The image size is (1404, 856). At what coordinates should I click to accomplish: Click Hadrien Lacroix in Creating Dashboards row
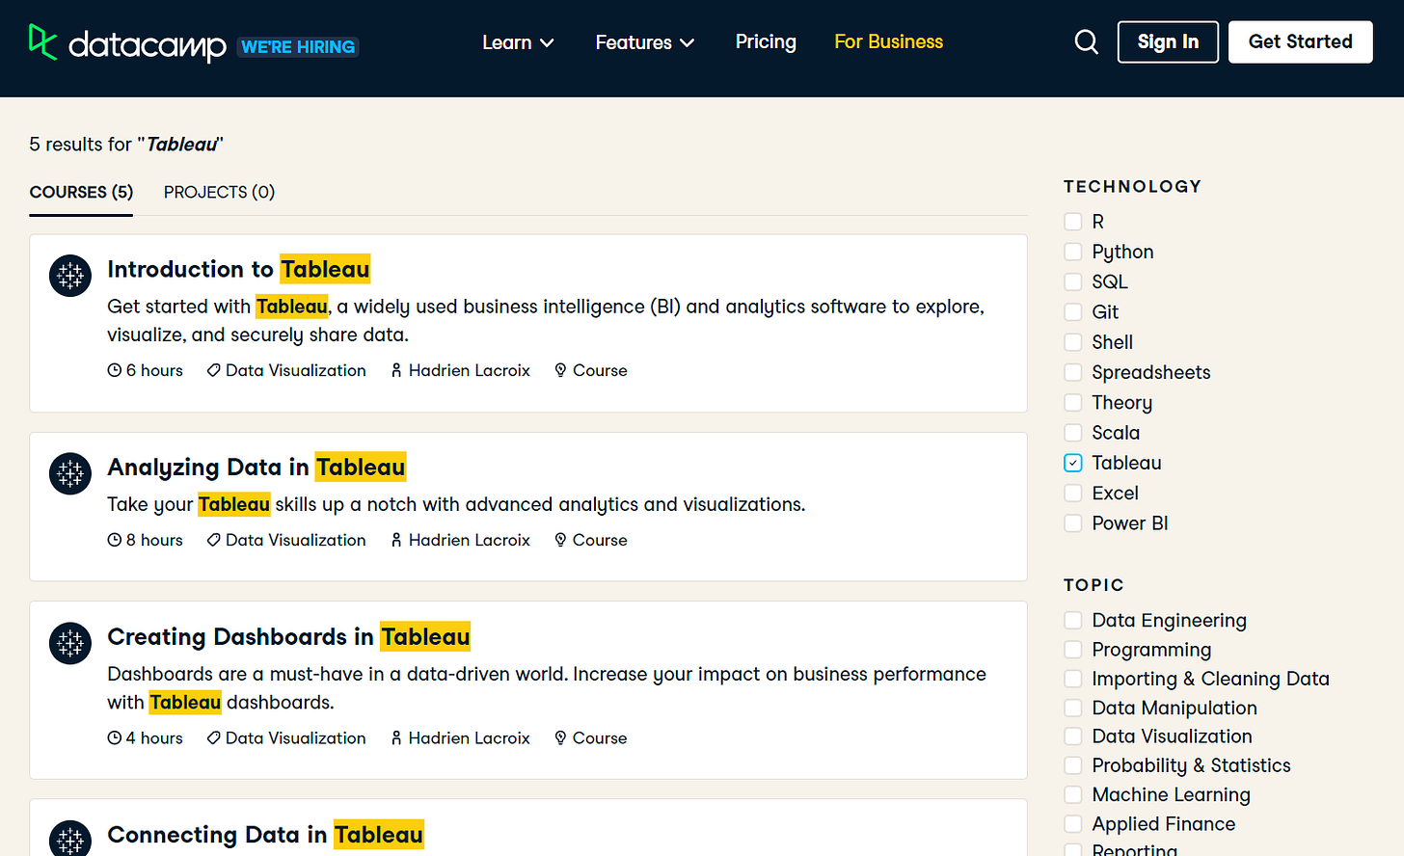tap(469, 737)
